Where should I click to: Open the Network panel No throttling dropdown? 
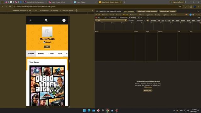click(x=134, y=18)
